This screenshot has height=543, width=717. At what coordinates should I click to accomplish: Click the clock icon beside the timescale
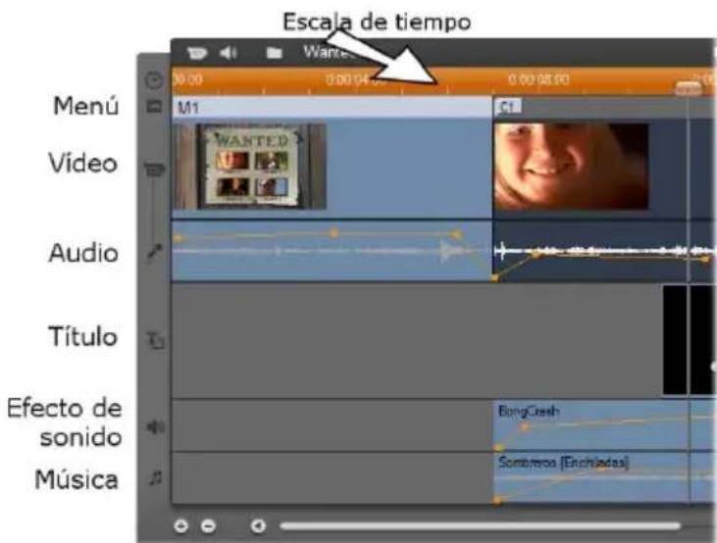pyautogui.click(x=154, y=80)
